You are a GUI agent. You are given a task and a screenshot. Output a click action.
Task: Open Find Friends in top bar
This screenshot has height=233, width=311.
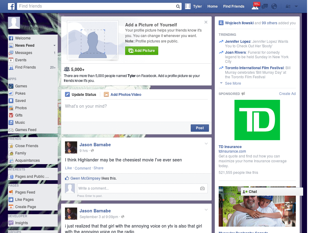coord(234,7)
